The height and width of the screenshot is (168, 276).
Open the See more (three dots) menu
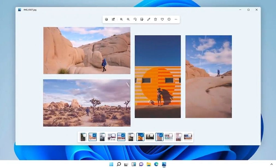click(176, 19)
